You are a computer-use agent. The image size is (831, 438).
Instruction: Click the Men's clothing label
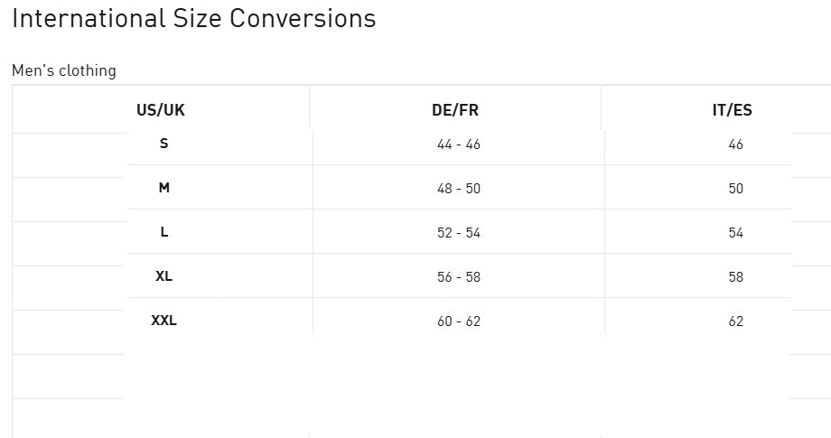pos(64,70)
